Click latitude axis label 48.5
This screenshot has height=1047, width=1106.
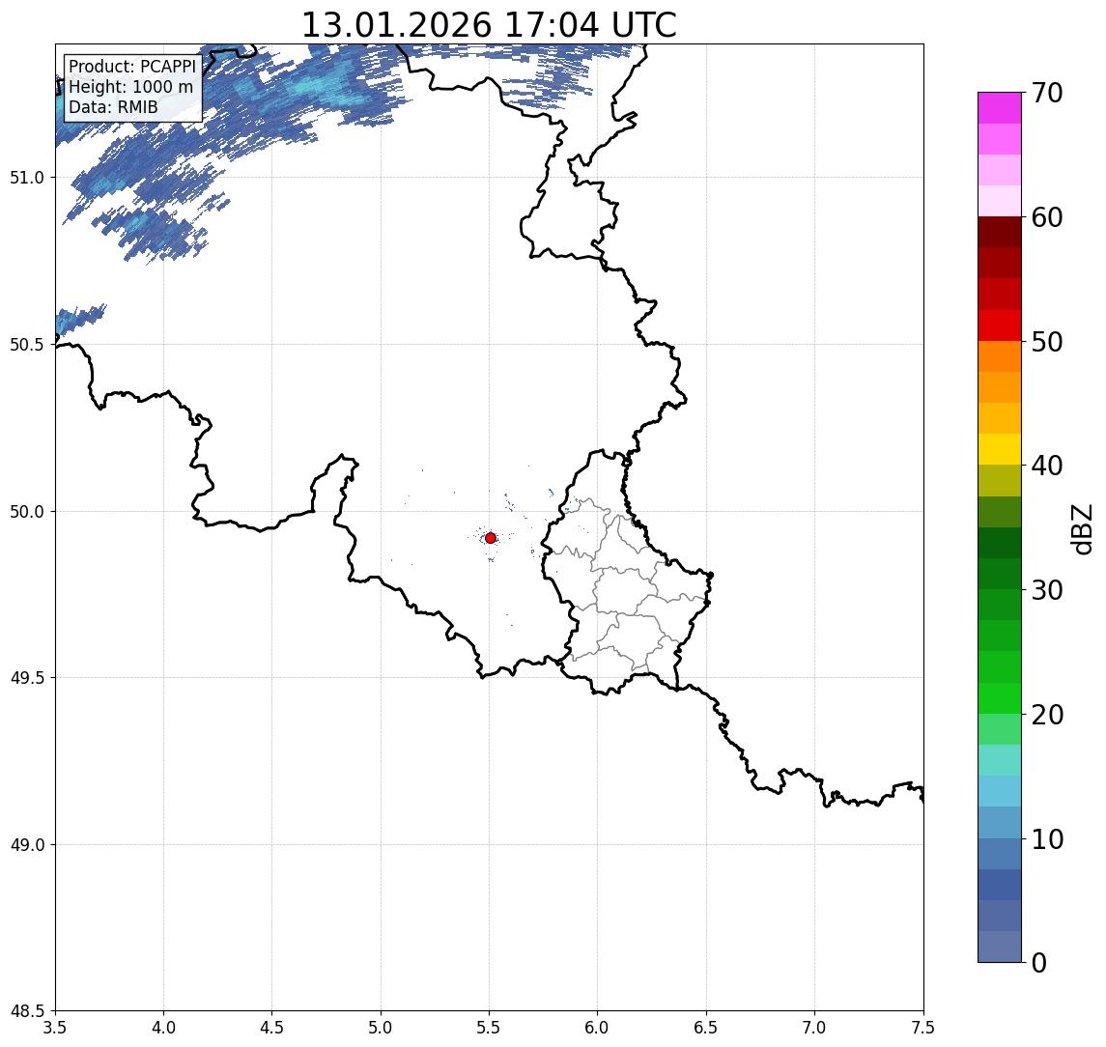click(x=27, y=1011)
